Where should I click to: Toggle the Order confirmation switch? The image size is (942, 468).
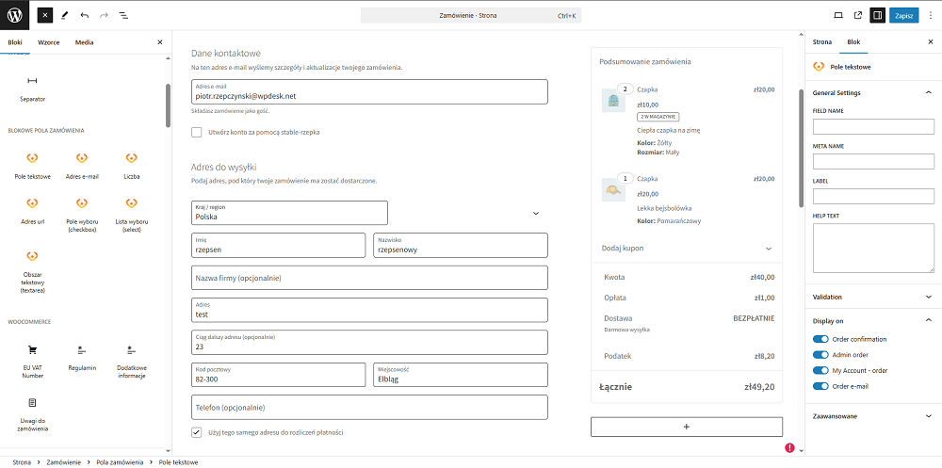point(820,339)
